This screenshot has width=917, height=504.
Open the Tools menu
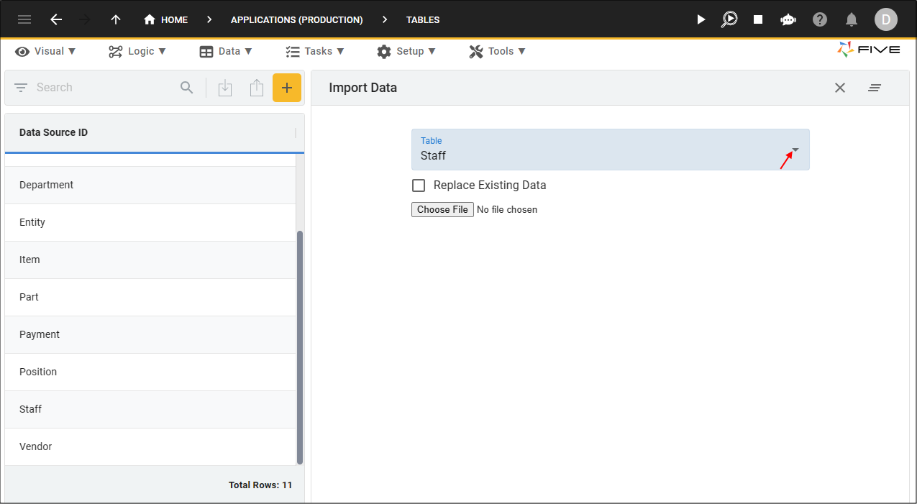497,51
